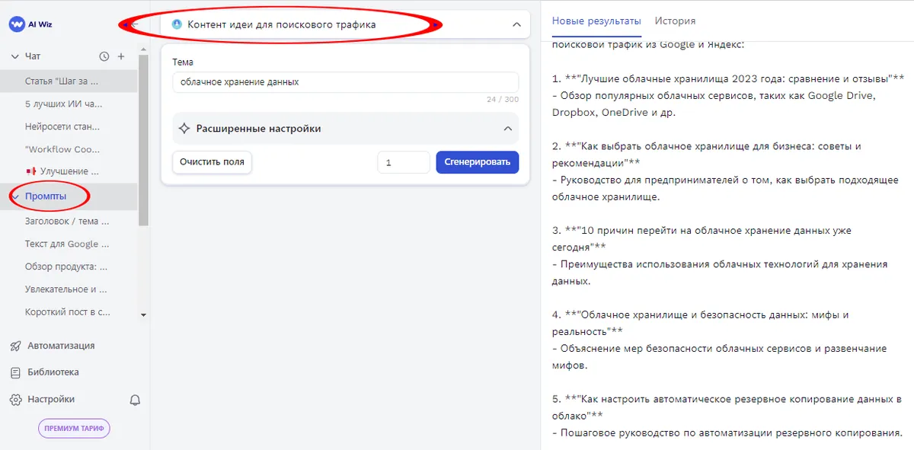Click the AI Wiz logo icon
The height and width of the screenshot is (450, 914).
pos(17,23)
